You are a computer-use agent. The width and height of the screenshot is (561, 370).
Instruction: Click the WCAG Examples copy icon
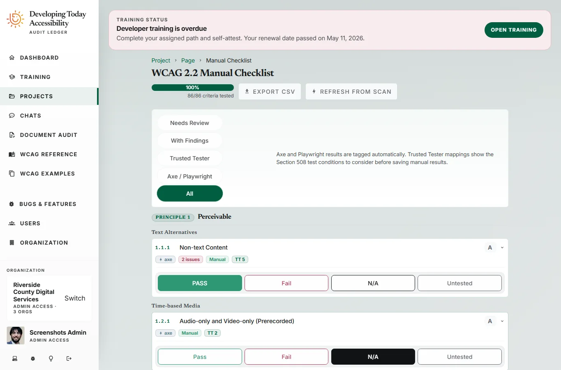point(12,173)
